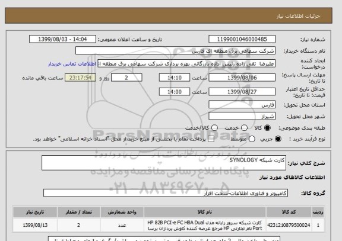Click the اطلاعات کالاهای مورد نیاز heading
Viewport: 342px width, 241px height.
(x=292, y=178)
